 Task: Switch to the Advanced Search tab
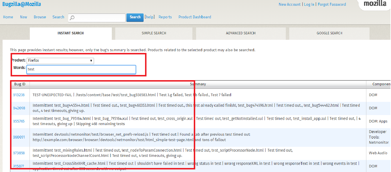tap(241, 33)
